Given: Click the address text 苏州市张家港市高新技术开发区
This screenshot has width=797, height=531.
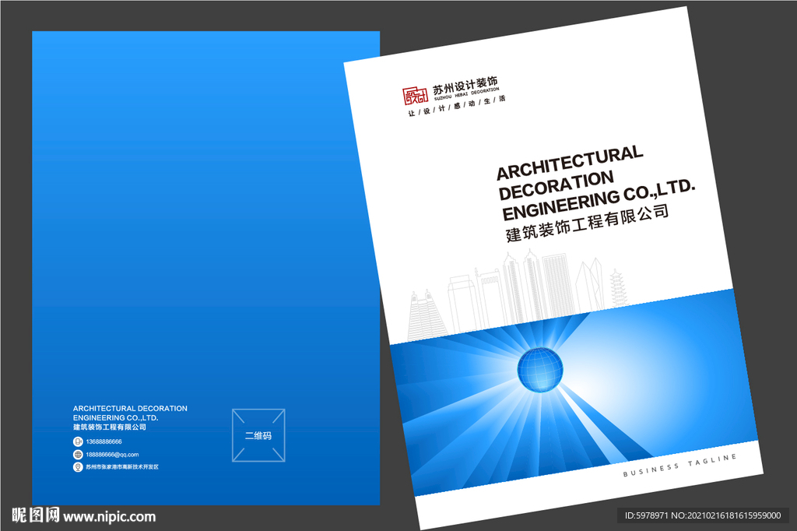Looking at the screenshot, I should pos(122,466).
